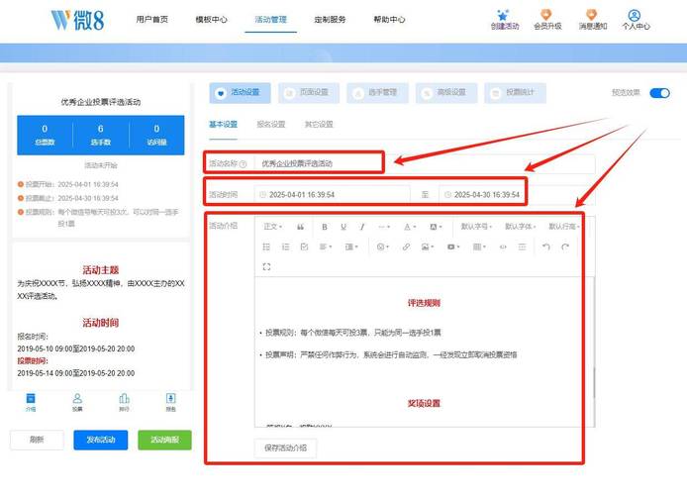Open 定制服务 in the top menu
This screenshot has width=687, height=495.
pyautogui.click(x=330, y=19)
